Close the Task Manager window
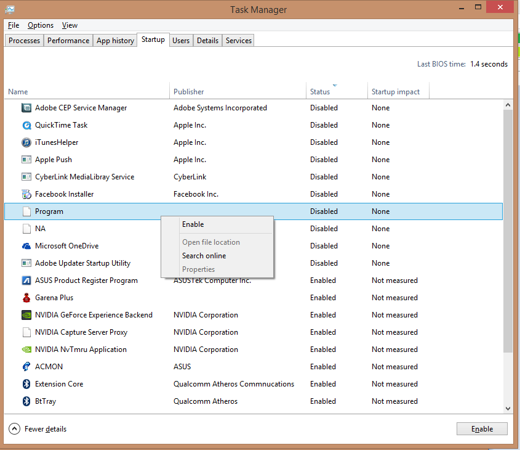The image size is (520, 450). 500,7
